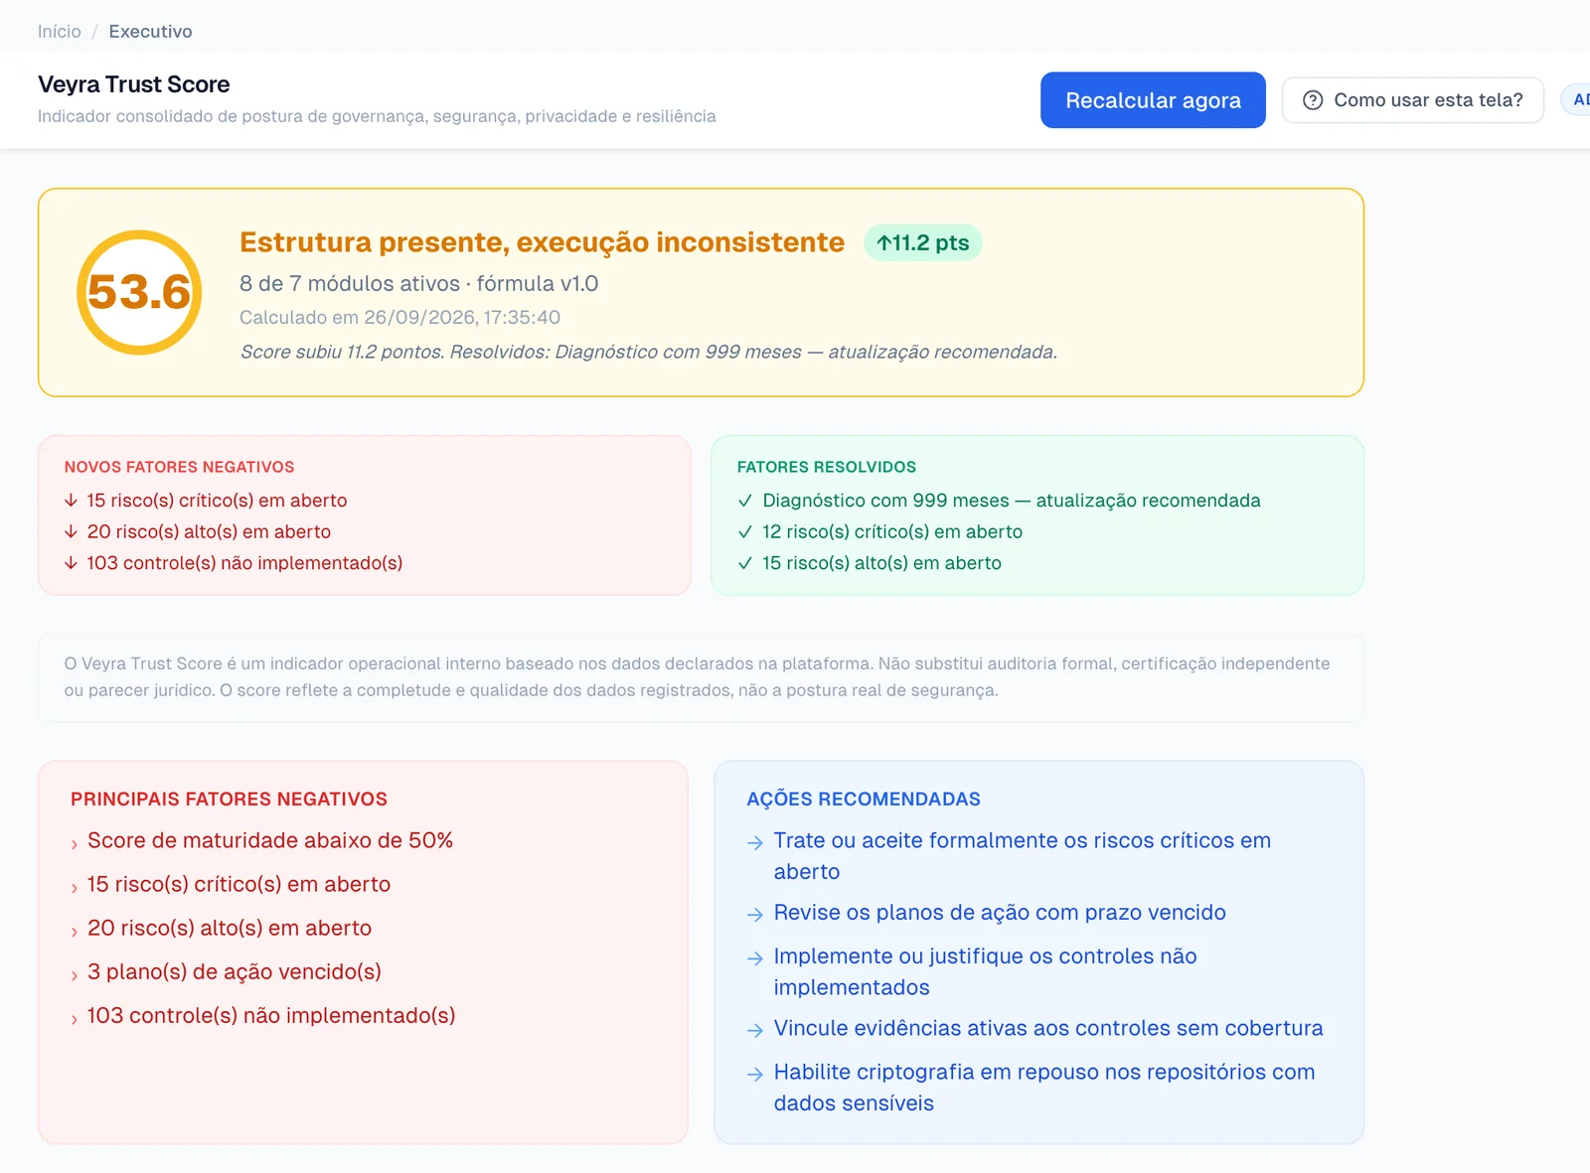Viewport: 1590px width, 1173px height.
Task: Click the chevron beside '103 controle(s)' in Principais fatores
Action: pyautogui.click(x=75, y=1019)
